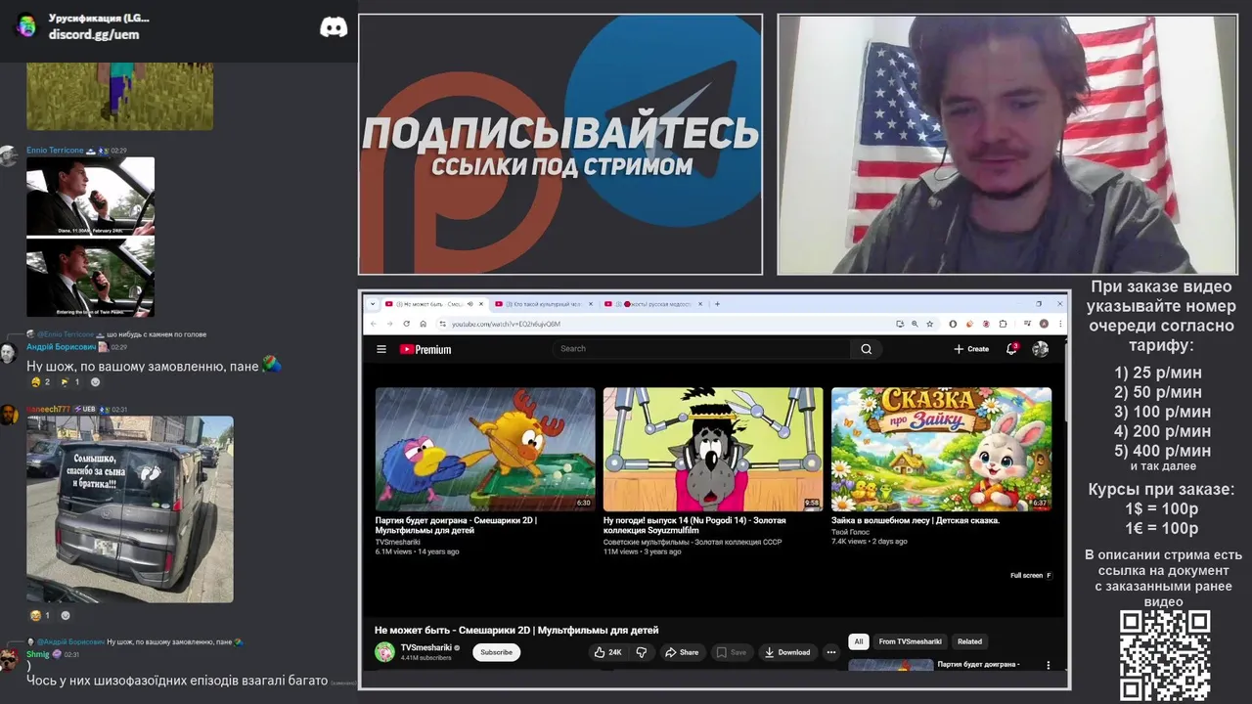The height and width of the screenshot is (704, 1252).
Task: Click the YouTube Premium logo
Action: 425,349
